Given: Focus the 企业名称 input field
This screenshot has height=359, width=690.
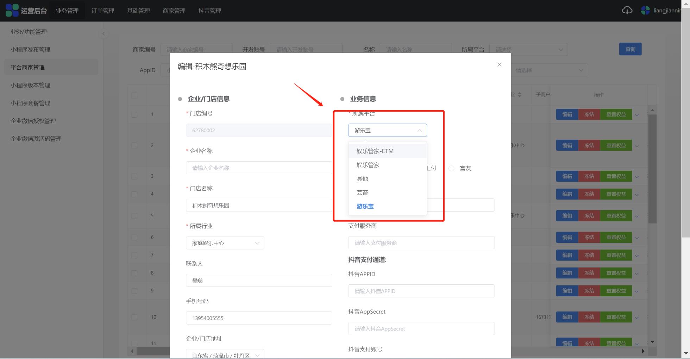Looking at the screenshot, I should click(259, 168).
